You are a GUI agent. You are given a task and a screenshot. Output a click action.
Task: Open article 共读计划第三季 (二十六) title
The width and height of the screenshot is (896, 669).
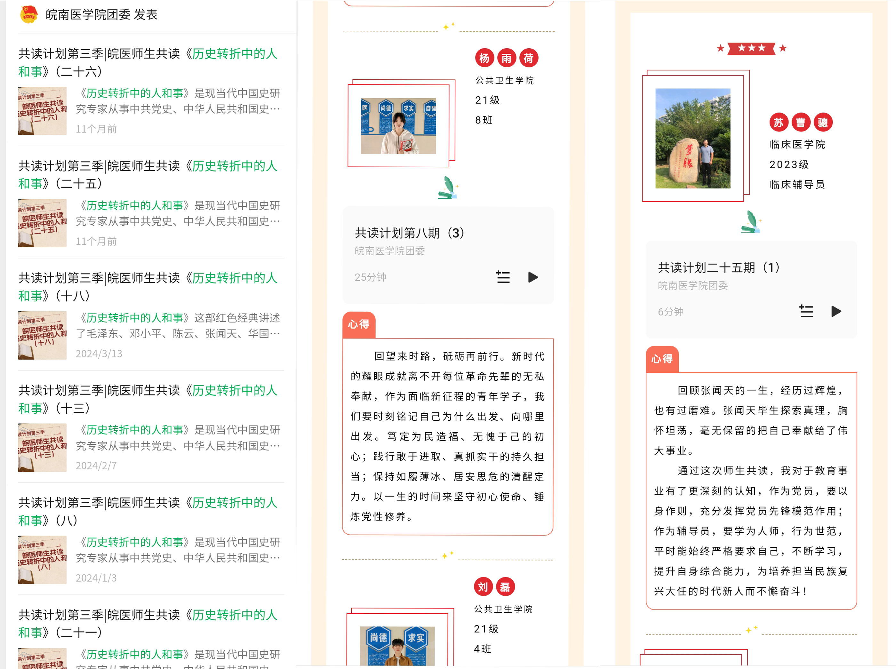click(x=148, y=63)
